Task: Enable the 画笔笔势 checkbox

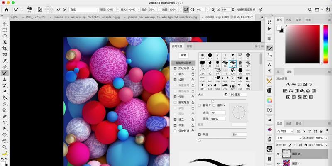Action: click(x=175, y=102)
